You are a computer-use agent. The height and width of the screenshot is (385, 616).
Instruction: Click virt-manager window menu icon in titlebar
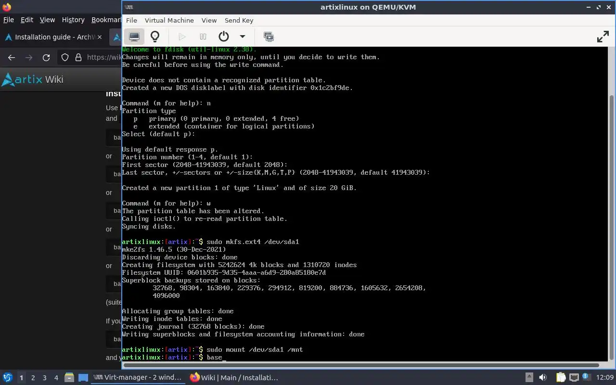[128, 7]
